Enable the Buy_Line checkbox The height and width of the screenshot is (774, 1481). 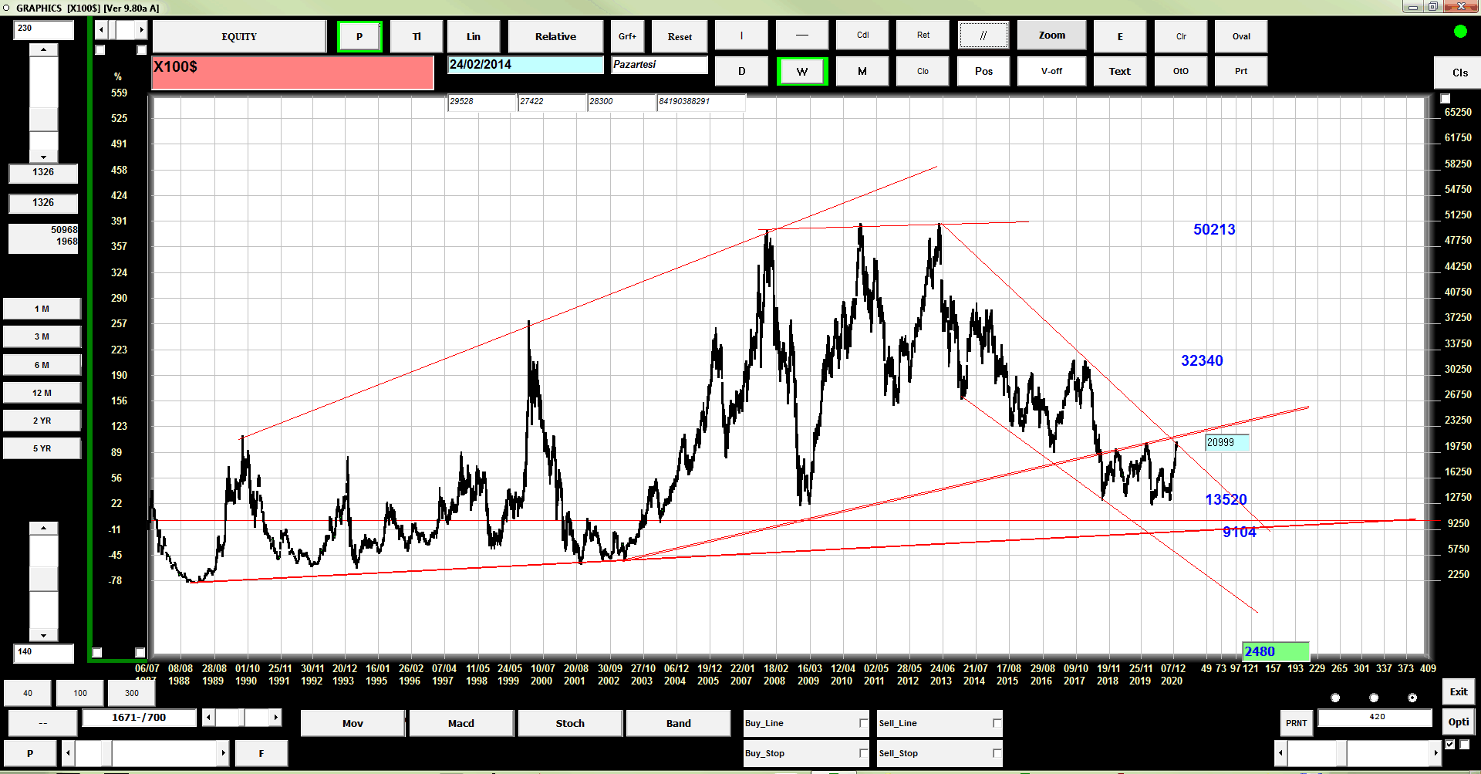tap(863, 723)
